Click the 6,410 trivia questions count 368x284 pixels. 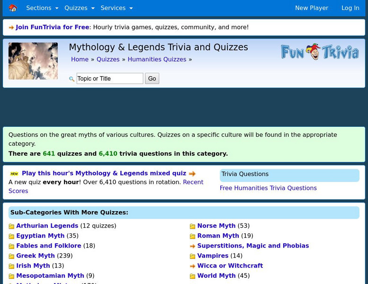coord(108,154)
